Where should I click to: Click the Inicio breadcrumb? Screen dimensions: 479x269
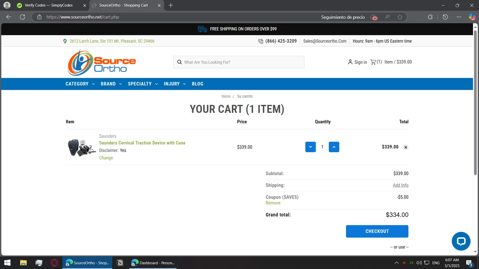(226, 96)
